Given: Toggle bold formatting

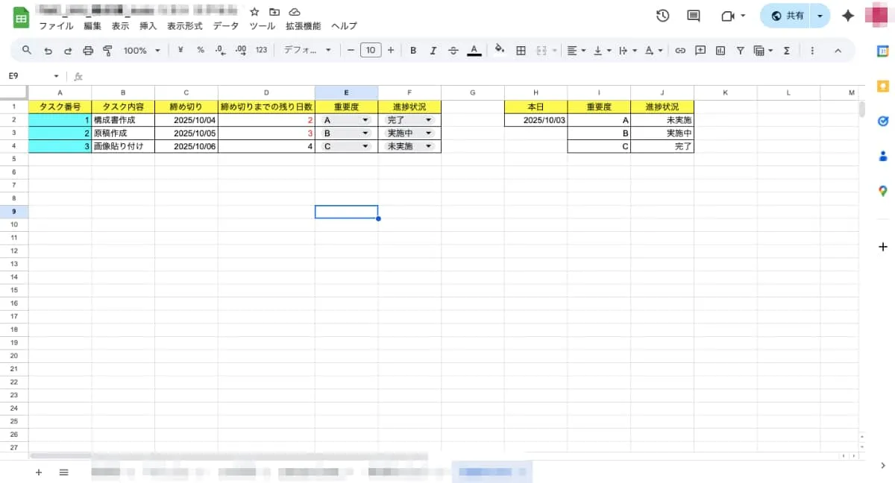Looking at the screenshot, I should [413, 50].
